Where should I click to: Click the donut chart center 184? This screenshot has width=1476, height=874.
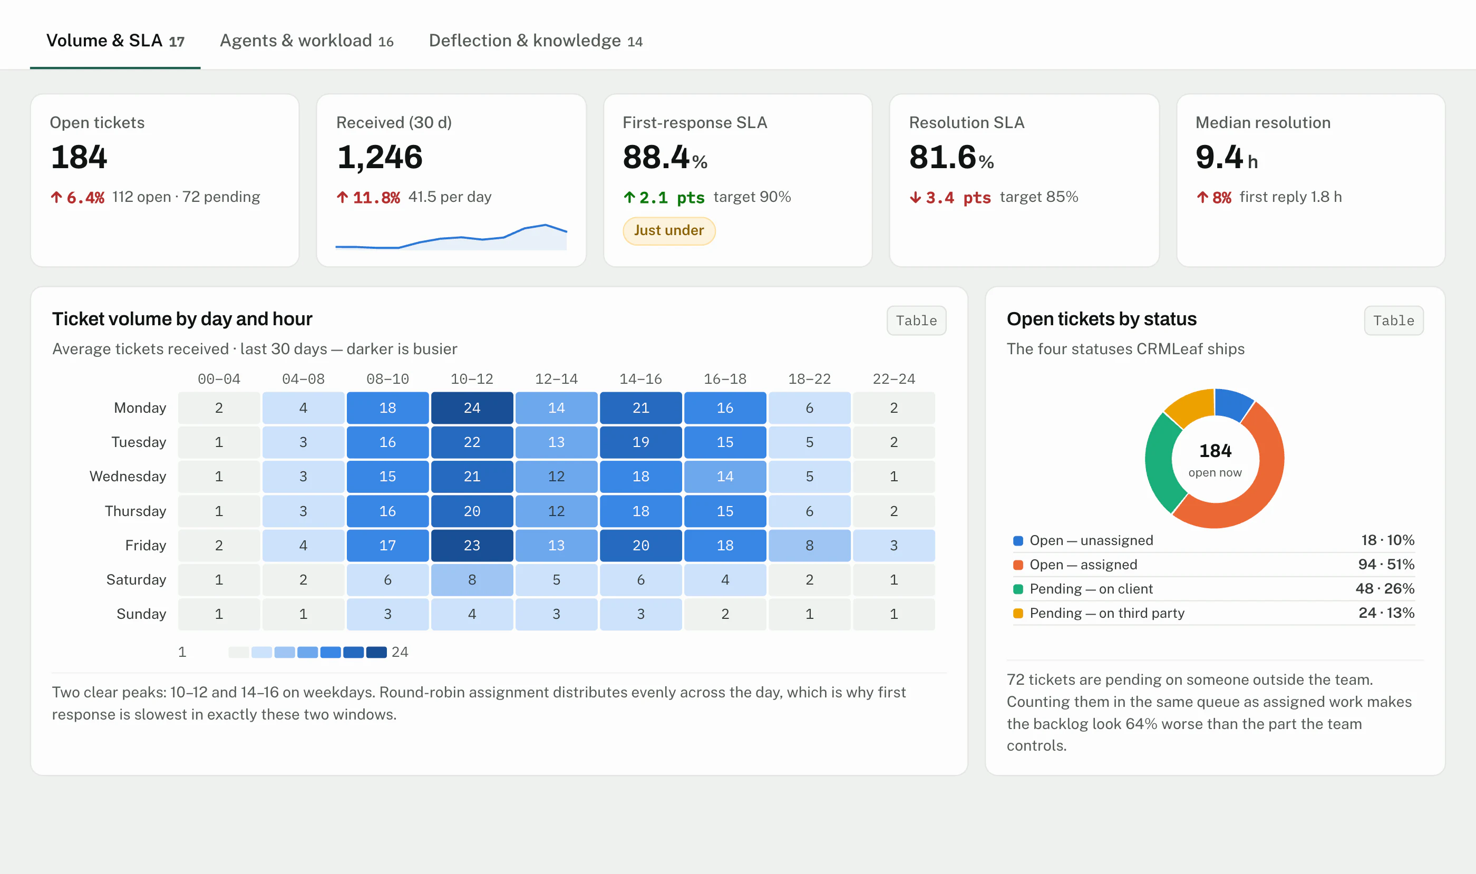pos(1215,451)
